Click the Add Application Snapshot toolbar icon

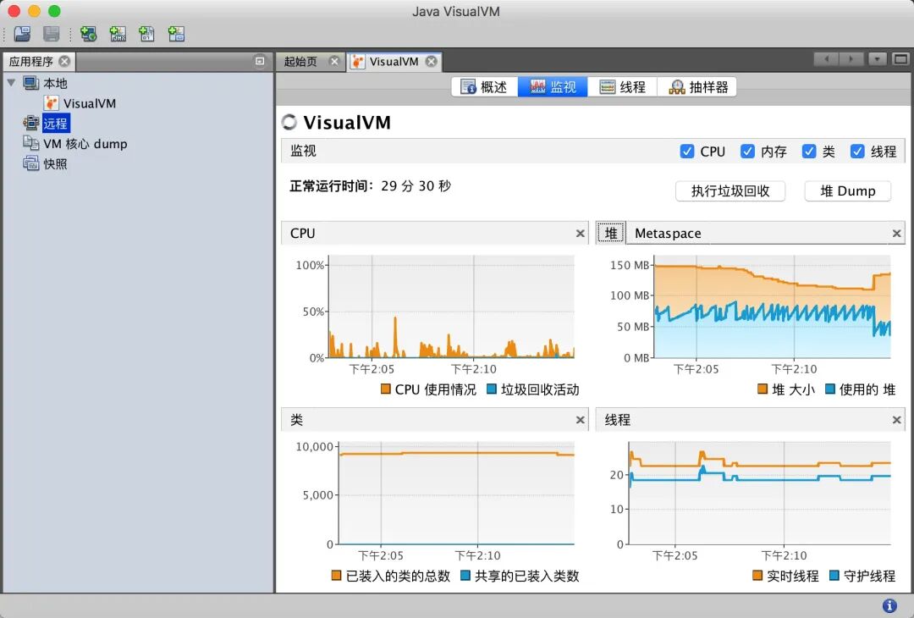coord(176,34)
